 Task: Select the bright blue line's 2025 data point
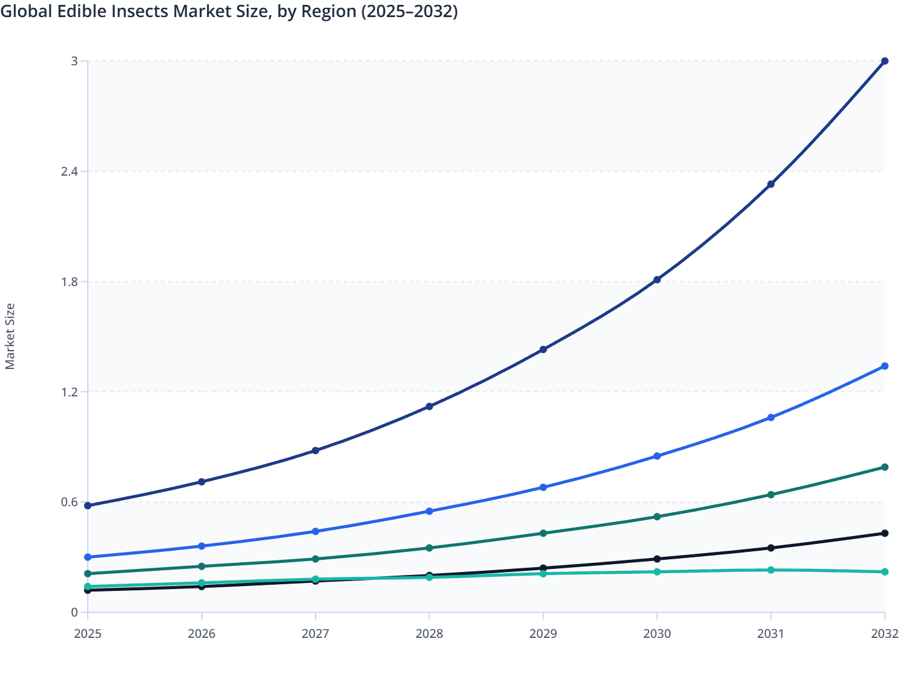click(88, 557)
